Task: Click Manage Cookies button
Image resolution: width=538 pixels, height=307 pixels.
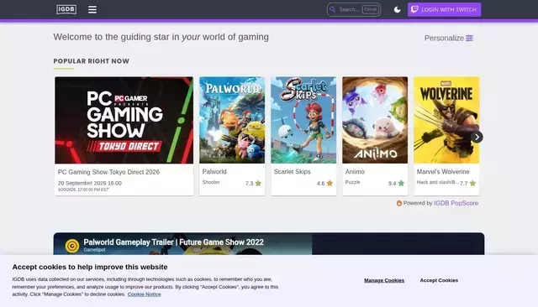Action: (384, 280)
